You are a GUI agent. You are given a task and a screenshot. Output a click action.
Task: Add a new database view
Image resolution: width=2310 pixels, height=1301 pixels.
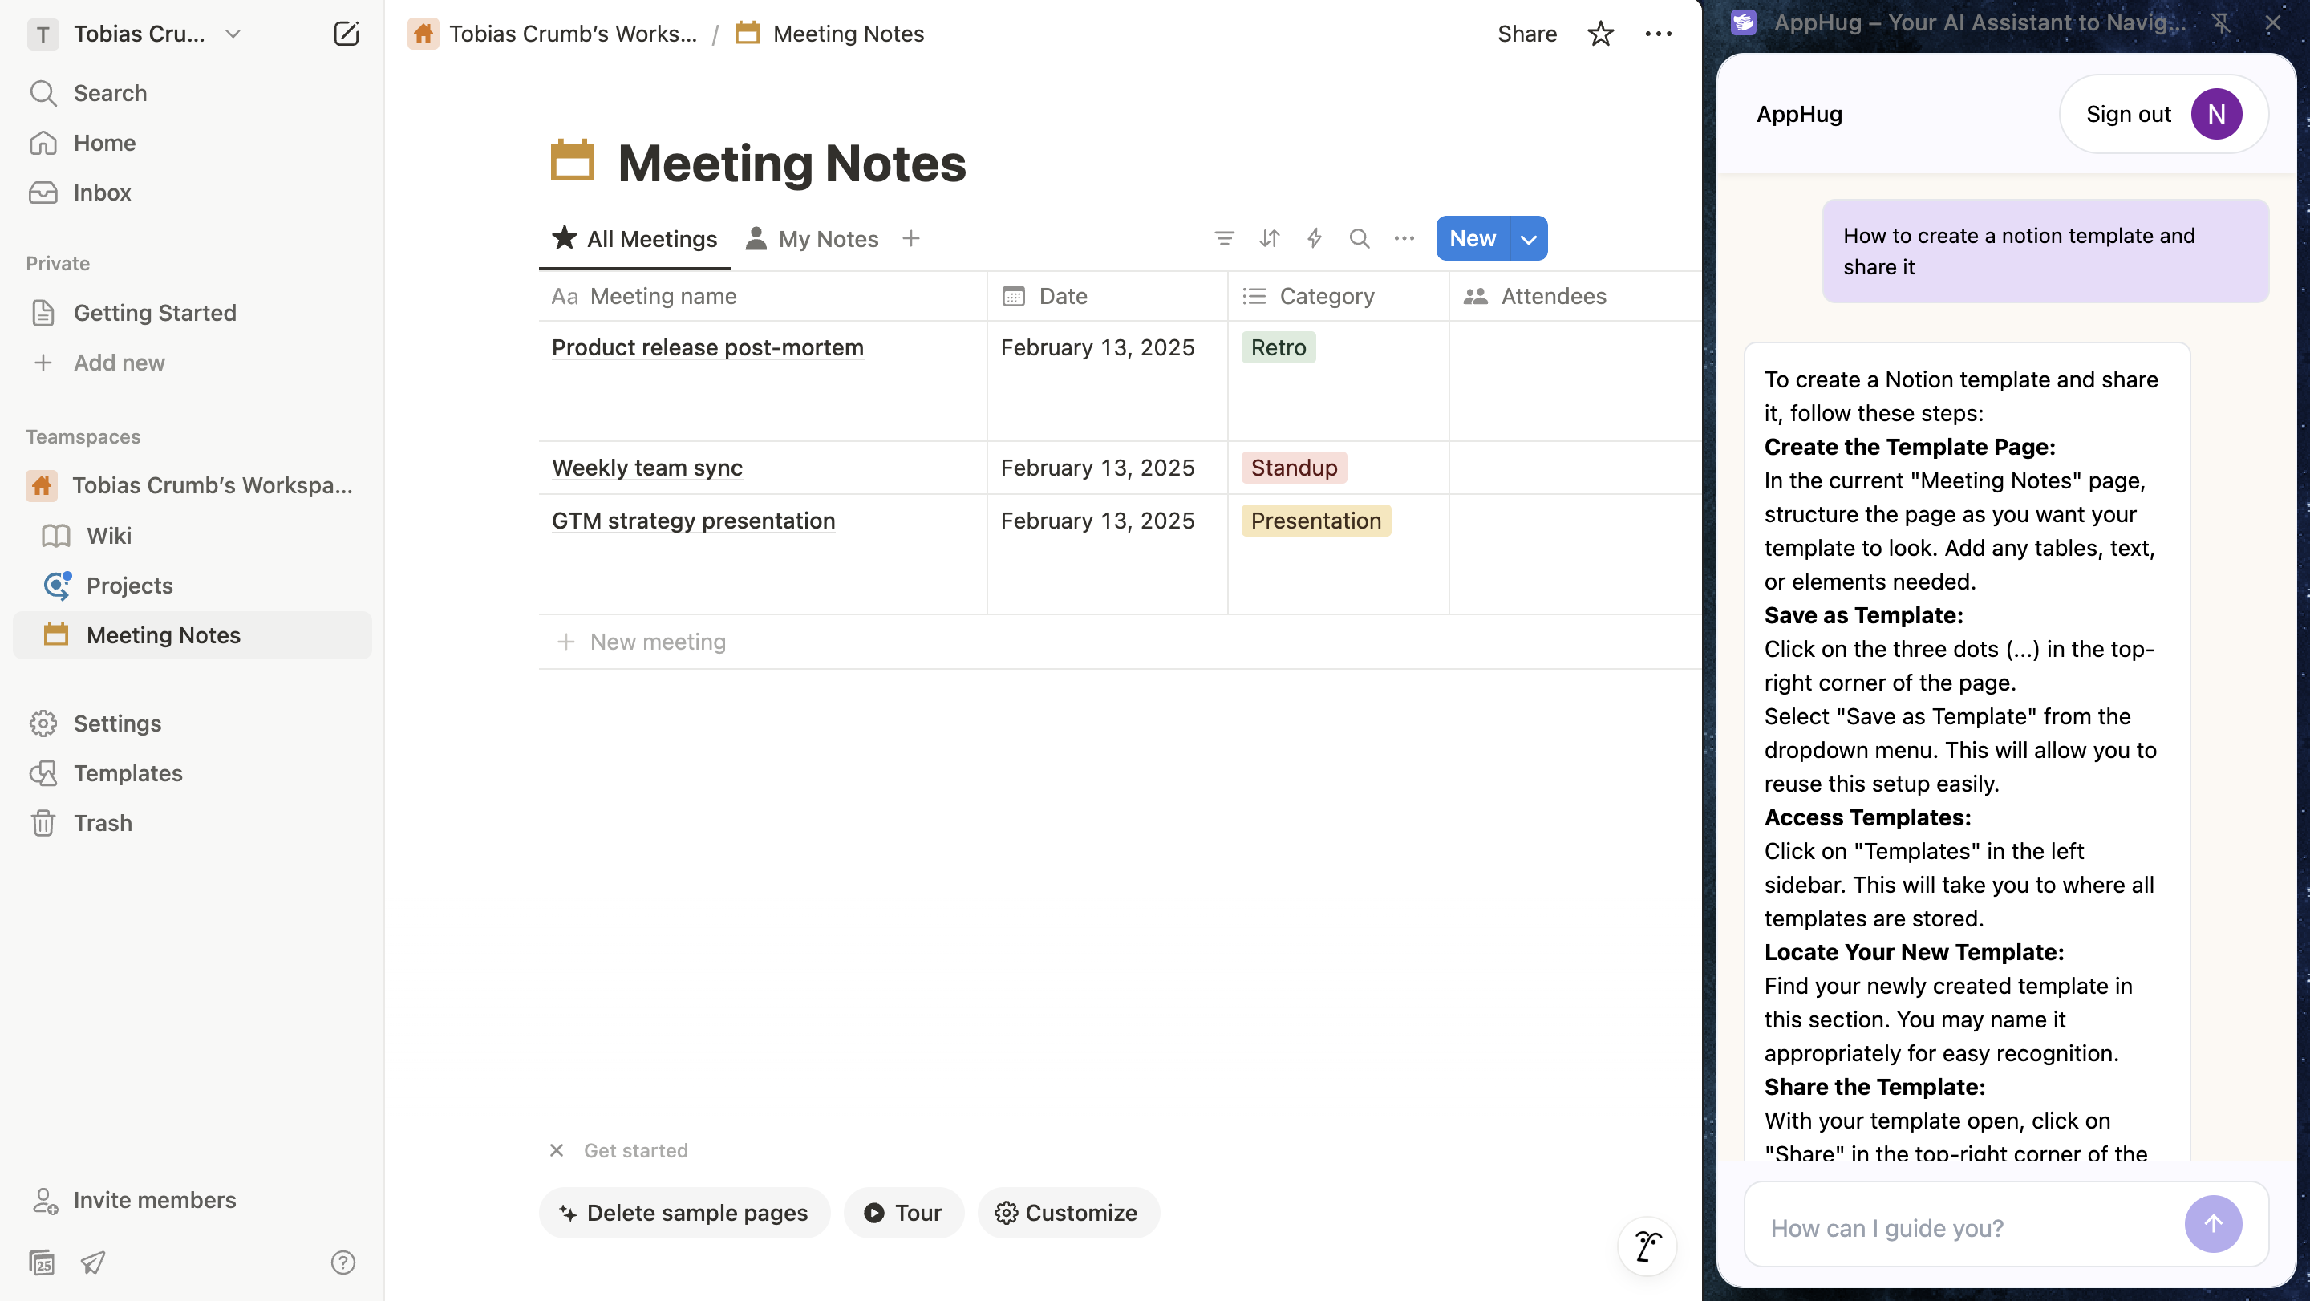tap(911, 238)
